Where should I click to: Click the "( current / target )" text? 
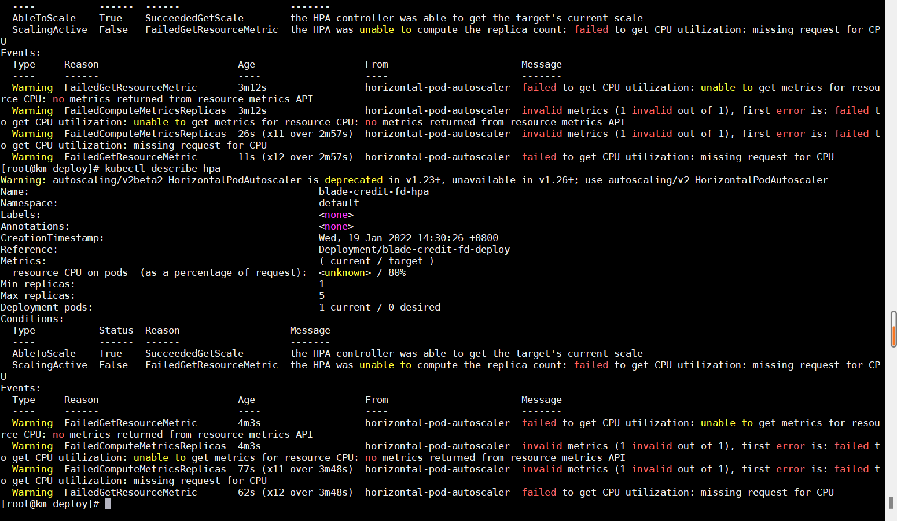coord(377,261)
